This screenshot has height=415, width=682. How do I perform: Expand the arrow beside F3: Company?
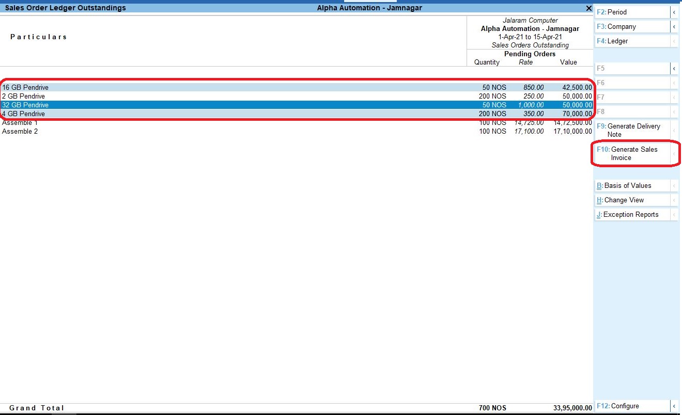pos(674,26)
